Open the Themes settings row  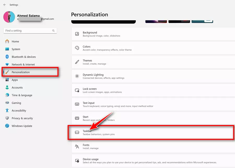pyautogui.click(x=151, y=62)
